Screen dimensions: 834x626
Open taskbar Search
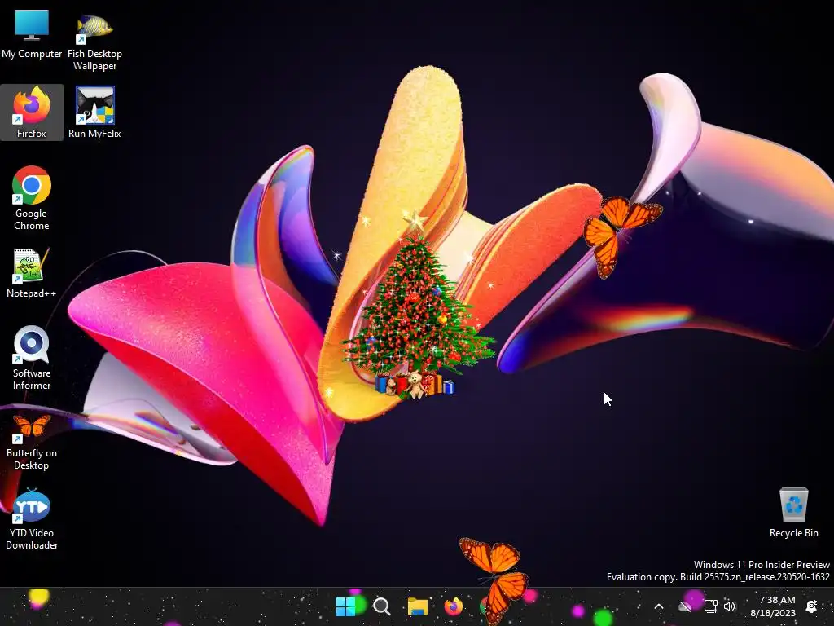pos(381,606)
